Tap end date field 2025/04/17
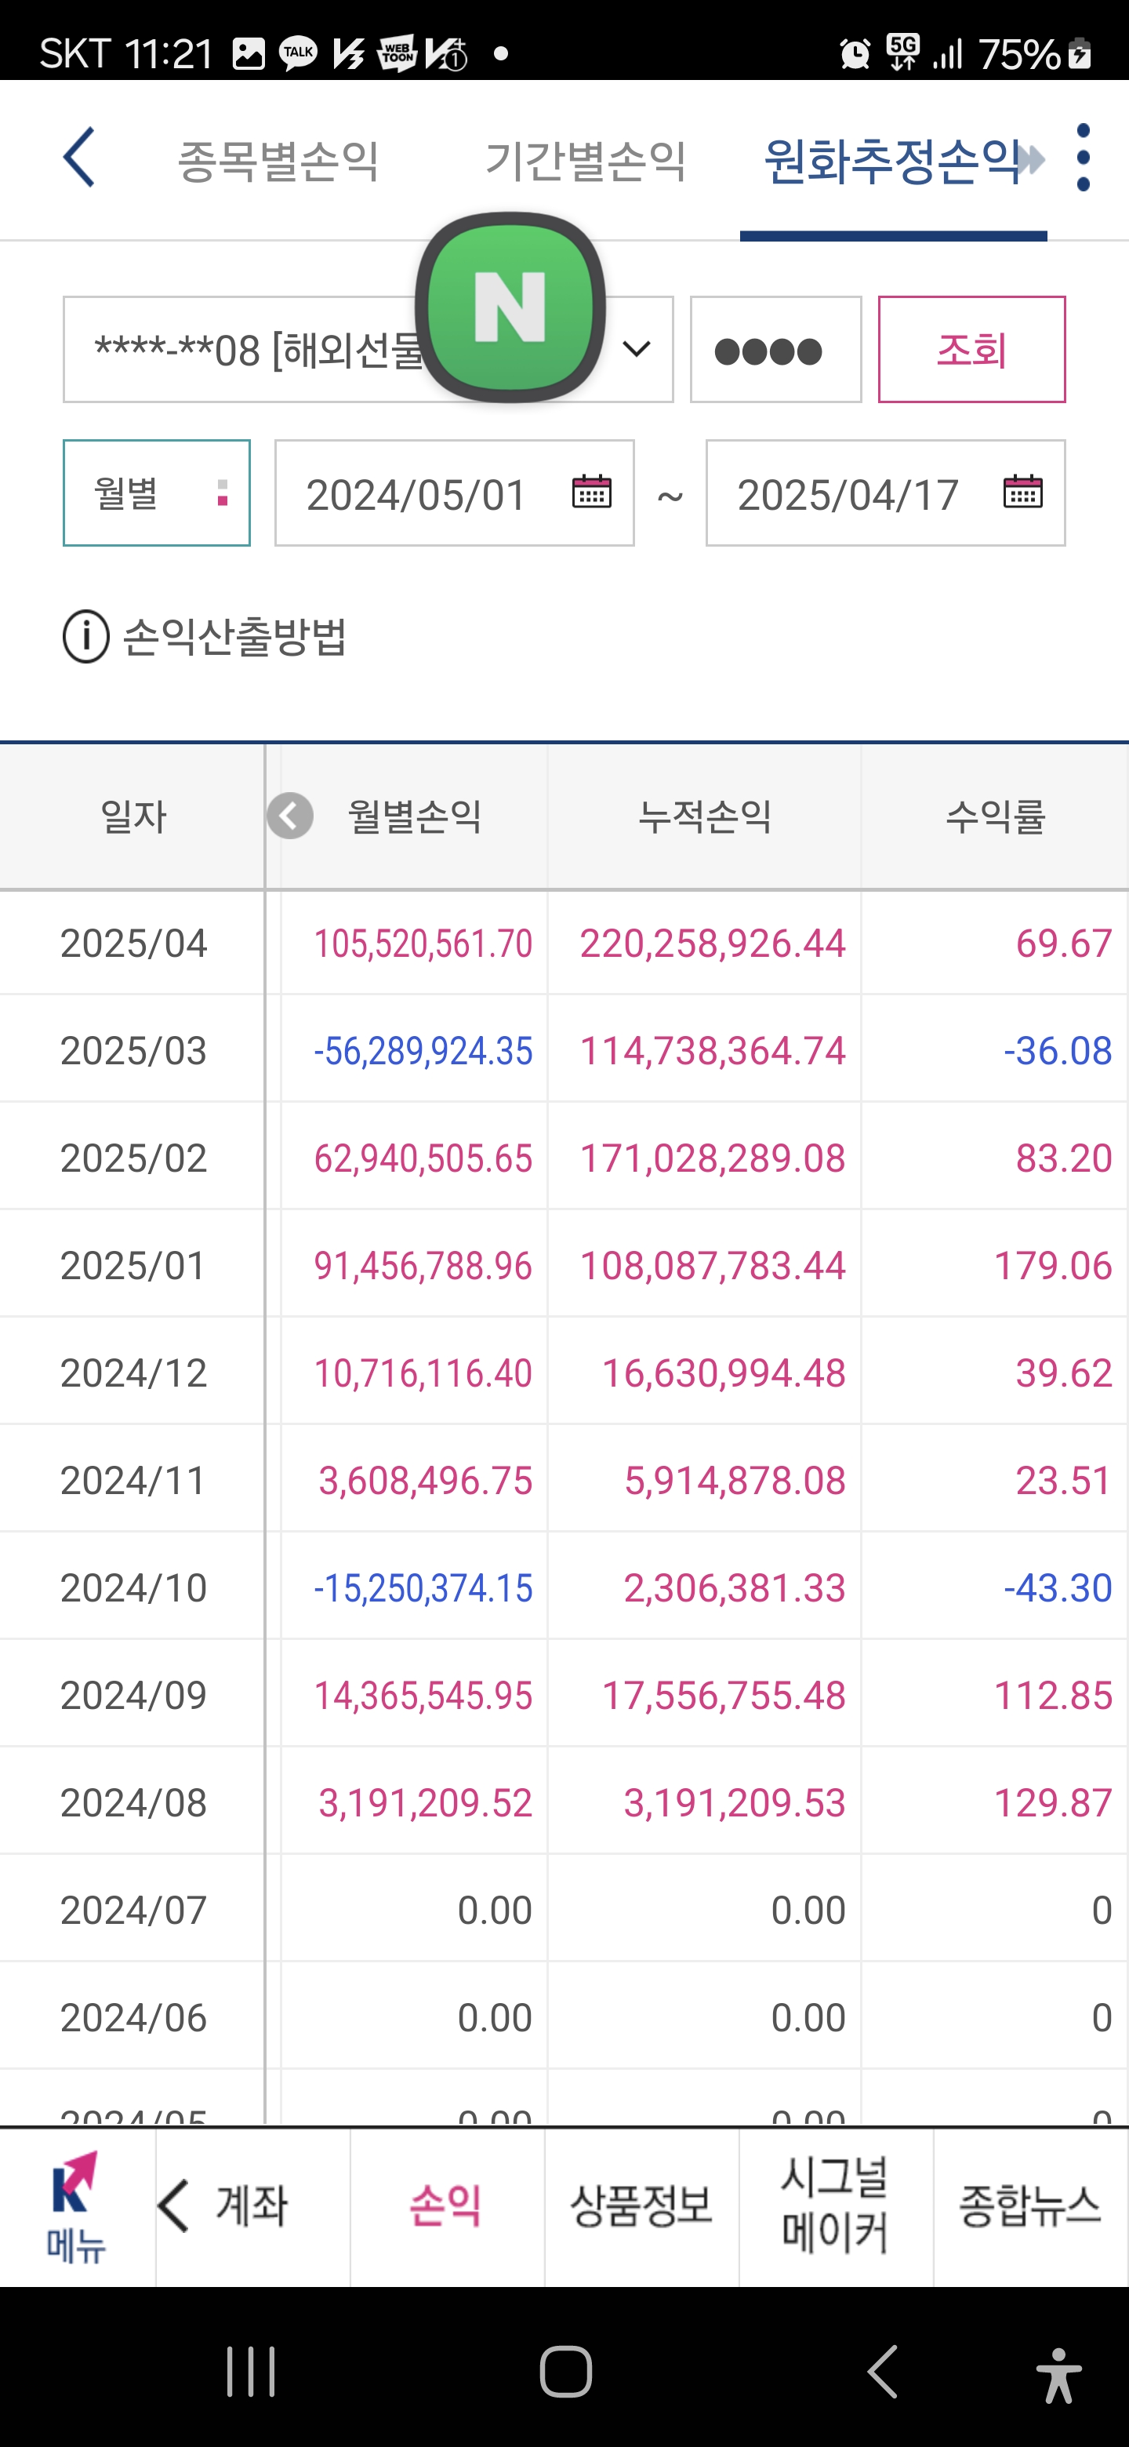 coord(885,493)
